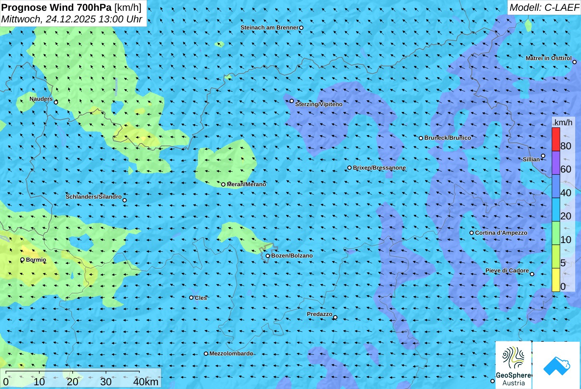Click the Mezzolombardo location label
581x389 pixels.
coord(231,353)
